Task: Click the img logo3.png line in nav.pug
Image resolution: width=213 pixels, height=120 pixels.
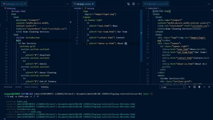Action: point(101,14)
